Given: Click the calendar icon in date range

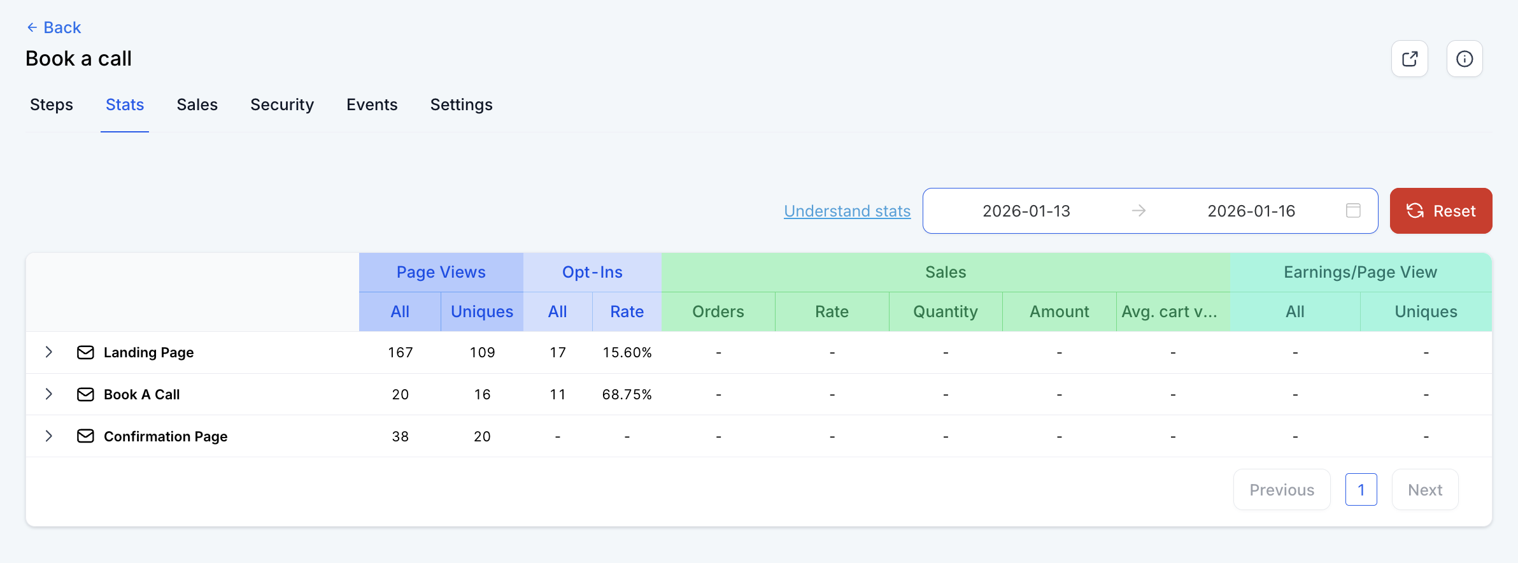Looking at the screenshot, I should tap(1353, 211).
